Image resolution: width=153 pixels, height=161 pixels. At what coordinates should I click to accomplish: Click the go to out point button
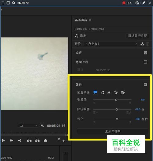pos(19,140)
